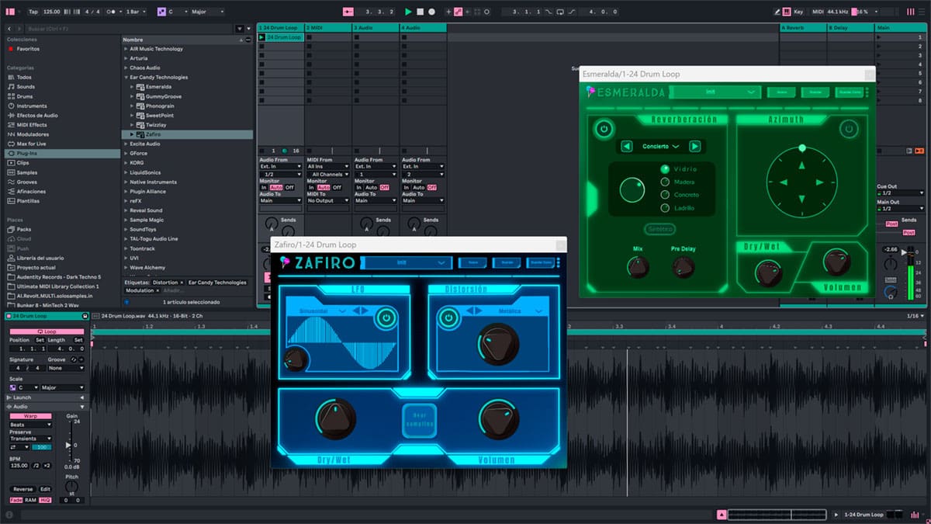Open Sounds category in the browser
Viewport: 931px width, 524px height.
(26, 87)
